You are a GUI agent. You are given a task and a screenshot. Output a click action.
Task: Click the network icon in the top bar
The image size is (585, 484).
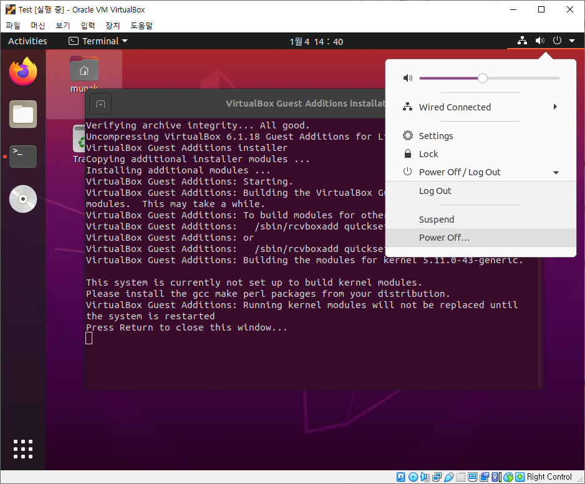click(x=523, y=41)
